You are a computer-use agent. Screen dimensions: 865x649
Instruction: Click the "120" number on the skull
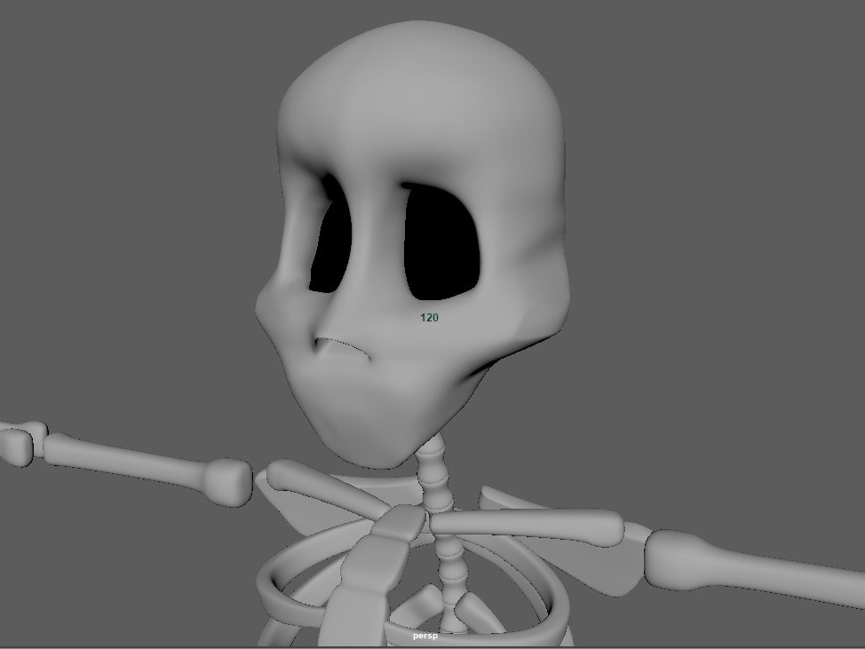point(429,318)
